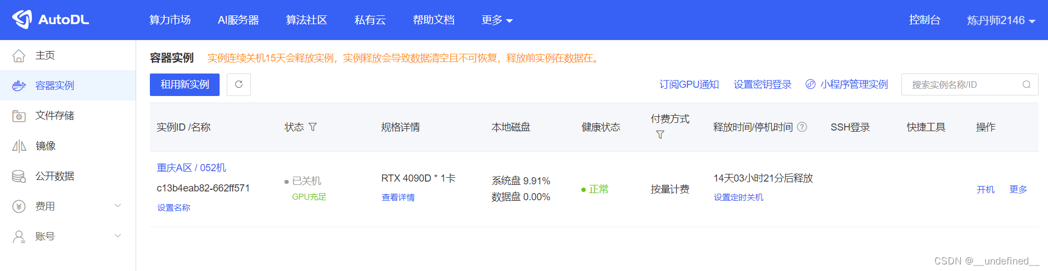This screenshot has height=271, width=1048.
Task: Click the RTX 4090D * 1卡 spec
Action: (418, 178)
